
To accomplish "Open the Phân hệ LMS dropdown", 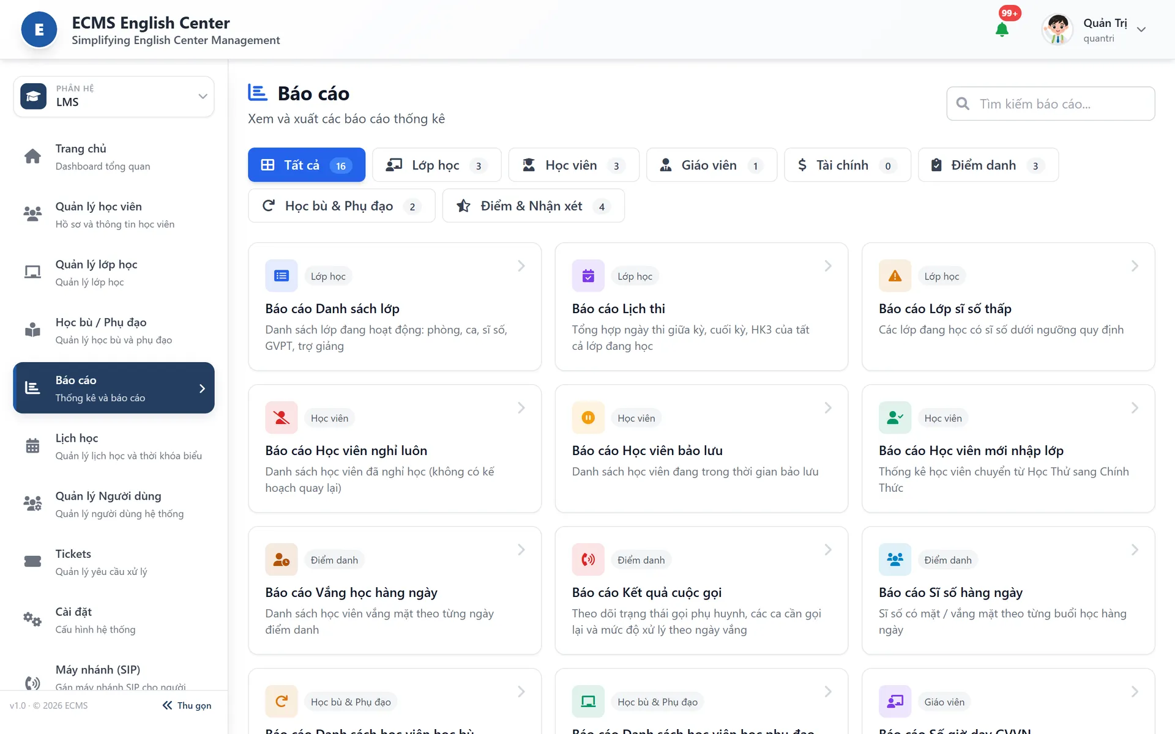I will pos(114,97).
